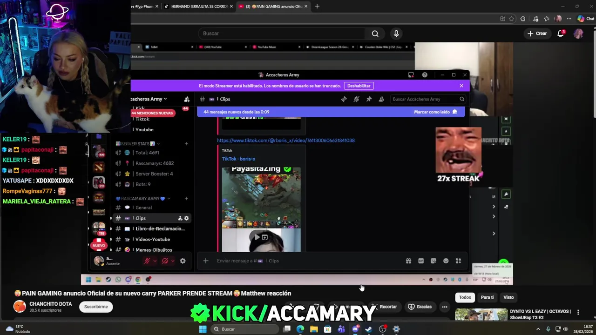Open threads icon in channel header

coord(344,99)
